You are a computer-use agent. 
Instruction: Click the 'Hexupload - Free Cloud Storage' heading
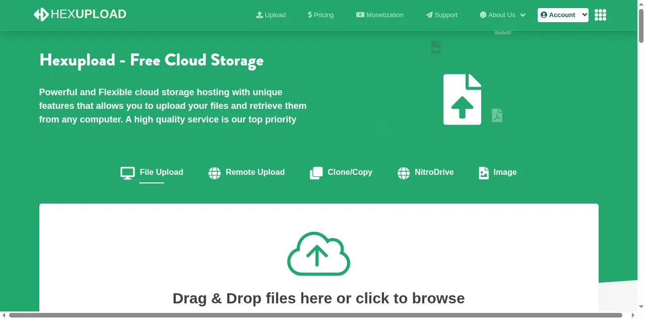pyautogui.click(x=151, y=60)
